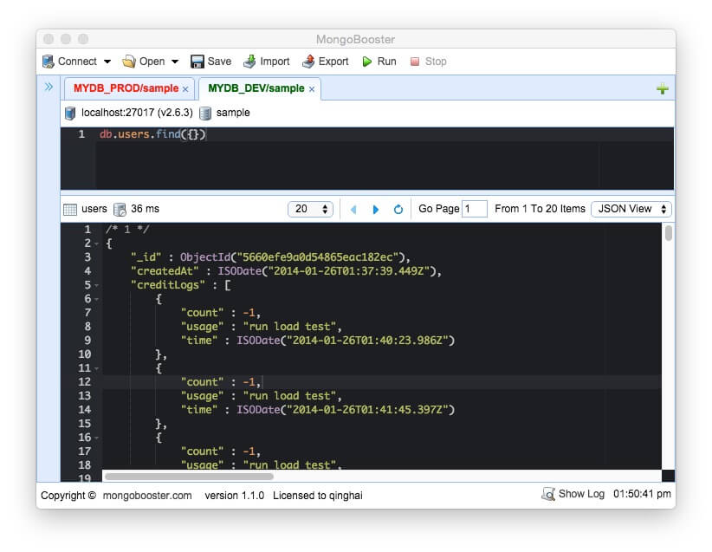Add a new tab with green plus

(662, 88)
